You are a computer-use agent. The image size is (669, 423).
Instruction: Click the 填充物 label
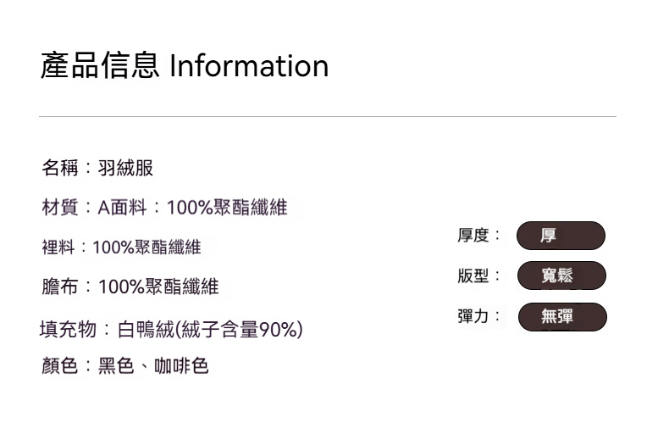(x=68, y=329)
